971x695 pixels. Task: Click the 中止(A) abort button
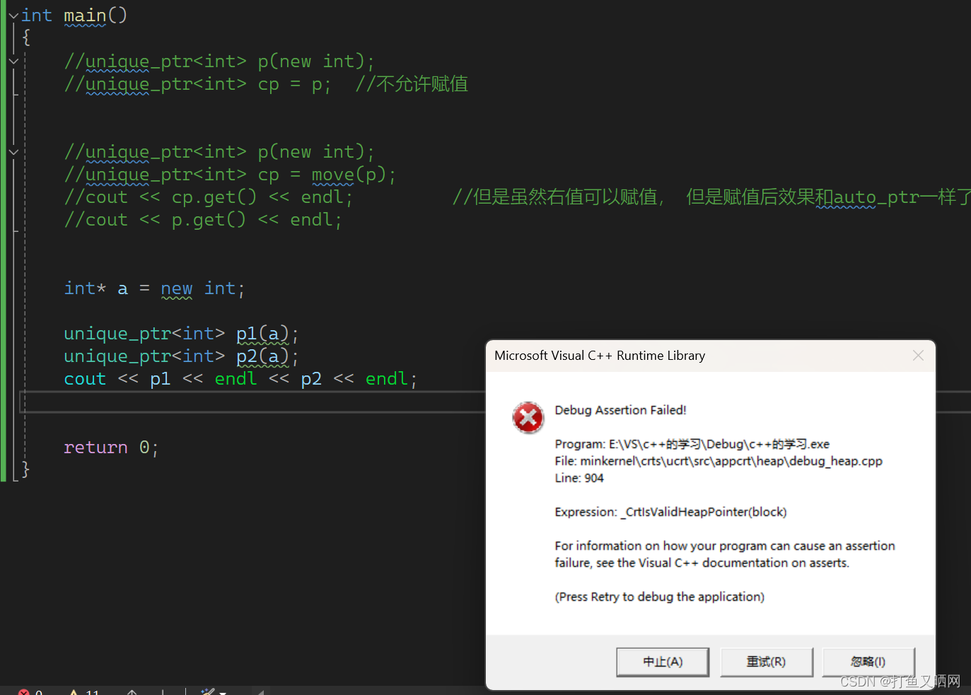[663, 662]
